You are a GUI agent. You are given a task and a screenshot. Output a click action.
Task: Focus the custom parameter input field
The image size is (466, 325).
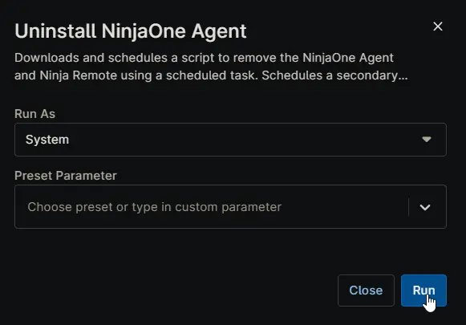[x=212, y=207]
